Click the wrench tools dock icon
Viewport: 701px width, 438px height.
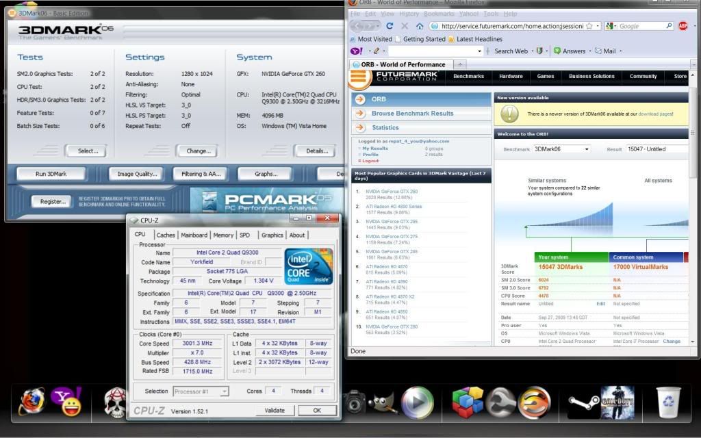(x=501, y=402)
